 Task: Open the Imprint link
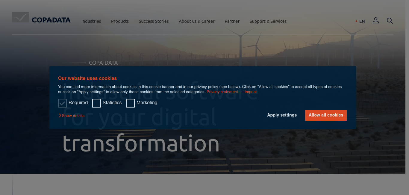pos(251,92)
